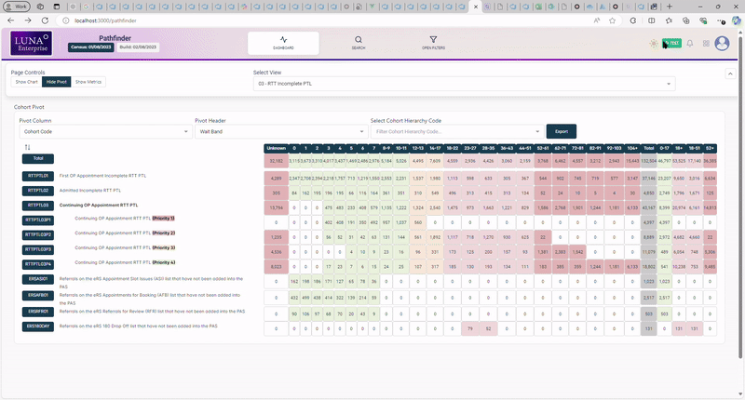Open the Pivot Column dropdown

pos(102,132)
